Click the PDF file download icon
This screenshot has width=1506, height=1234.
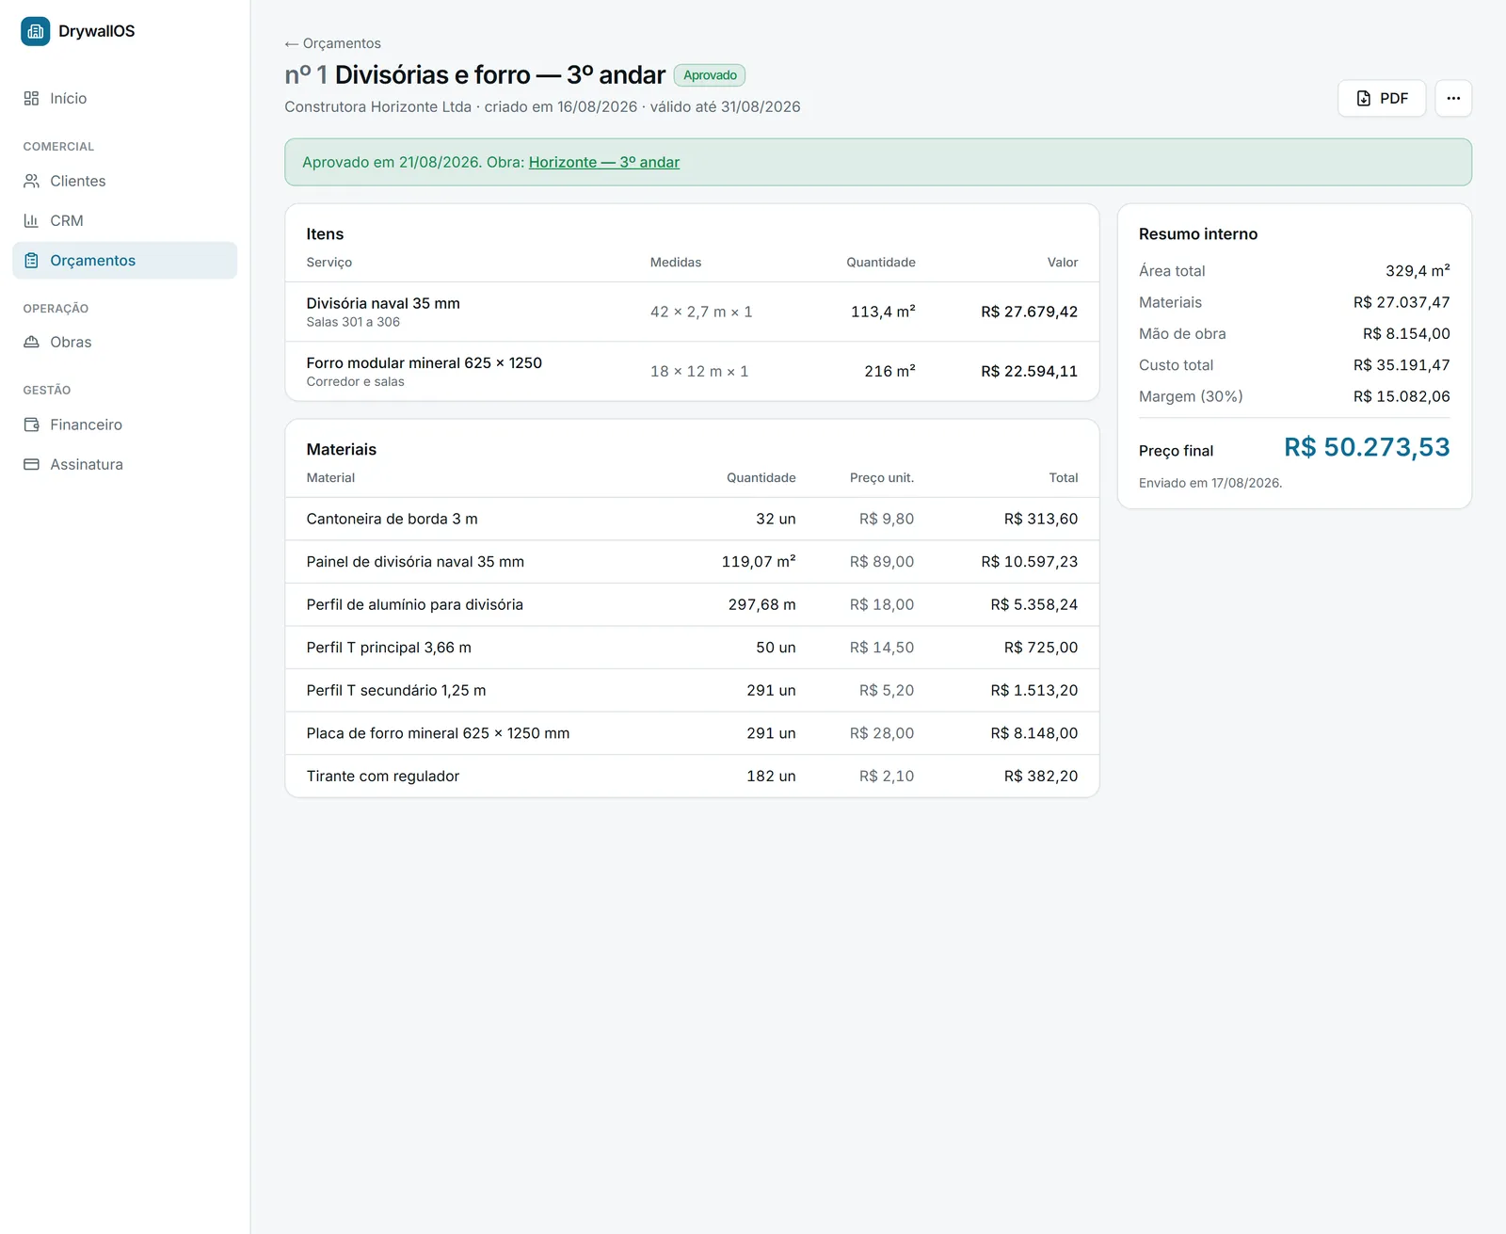coord(1364,98)
